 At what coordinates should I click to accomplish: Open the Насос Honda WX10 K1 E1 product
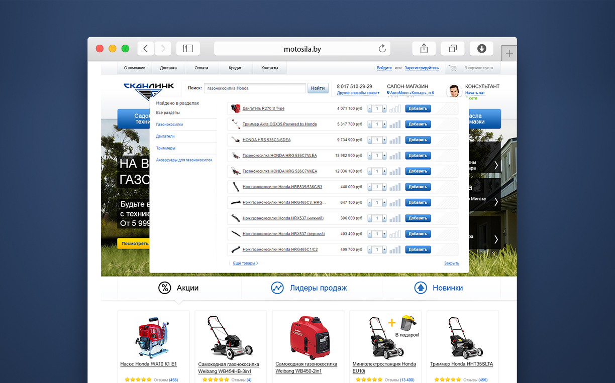point(149,364)
